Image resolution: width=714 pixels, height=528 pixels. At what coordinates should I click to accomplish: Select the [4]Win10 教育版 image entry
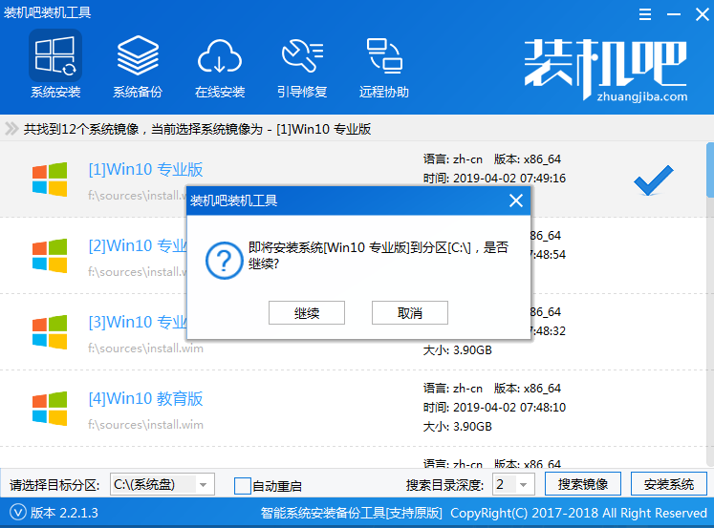click(x=146, y=399)
